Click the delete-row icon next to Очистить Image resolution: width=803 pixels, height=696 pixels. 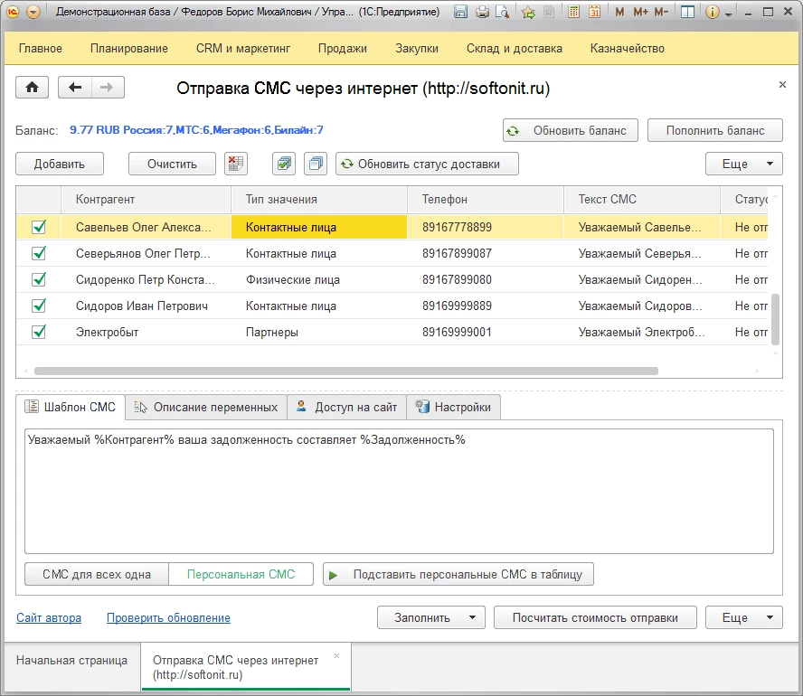tap(235, 164)
